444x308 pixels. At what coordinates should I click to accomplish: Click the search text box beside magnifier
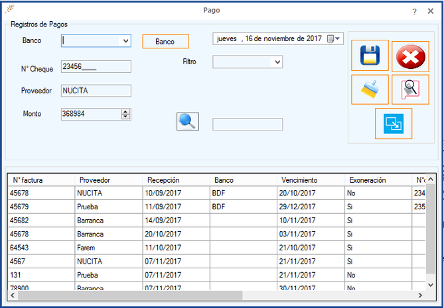tap(247, 124)
